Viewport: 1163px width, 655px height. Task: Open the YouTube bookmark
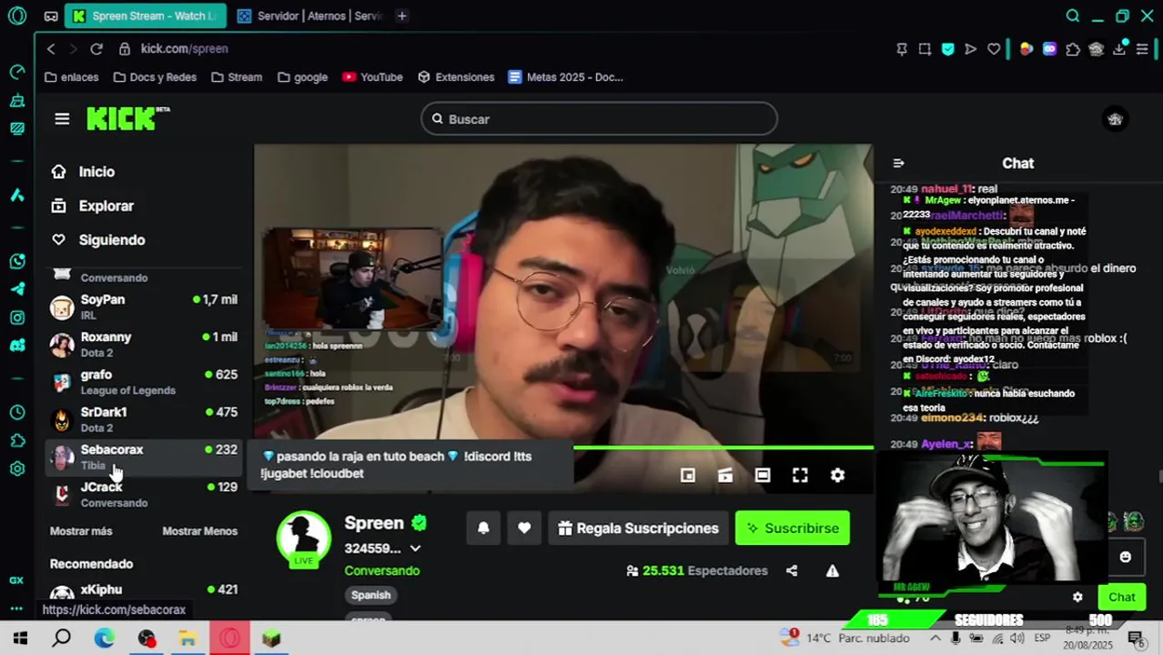coord(372,77)
